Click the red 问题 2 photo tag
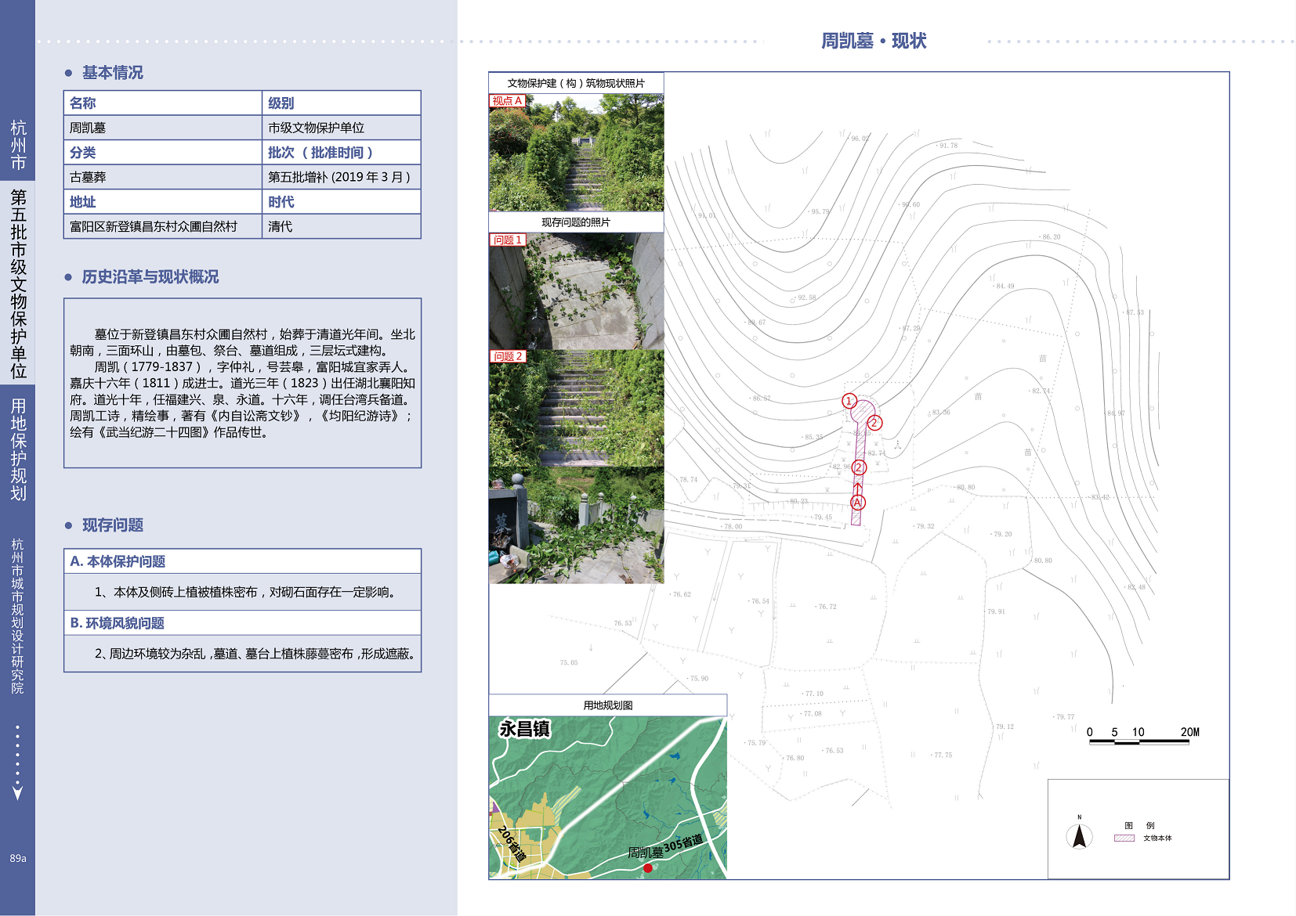 [x=507, y=356]
